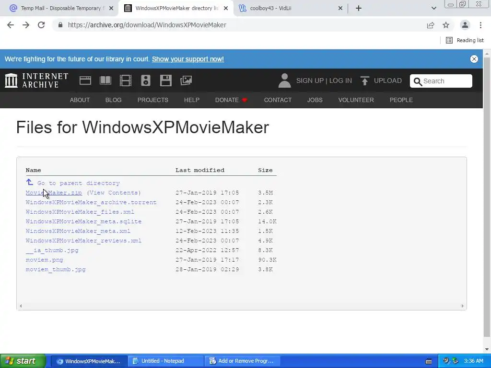This screenshot has height=368, width=491.
Task: Open the Audio speaker icon
Action: [146, 80]
